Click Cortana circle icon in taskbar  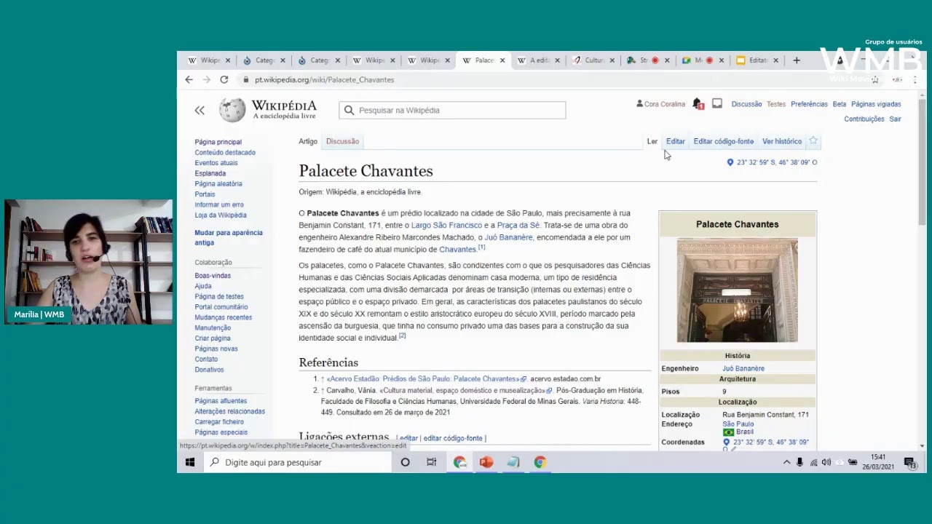tap(405, 462)
